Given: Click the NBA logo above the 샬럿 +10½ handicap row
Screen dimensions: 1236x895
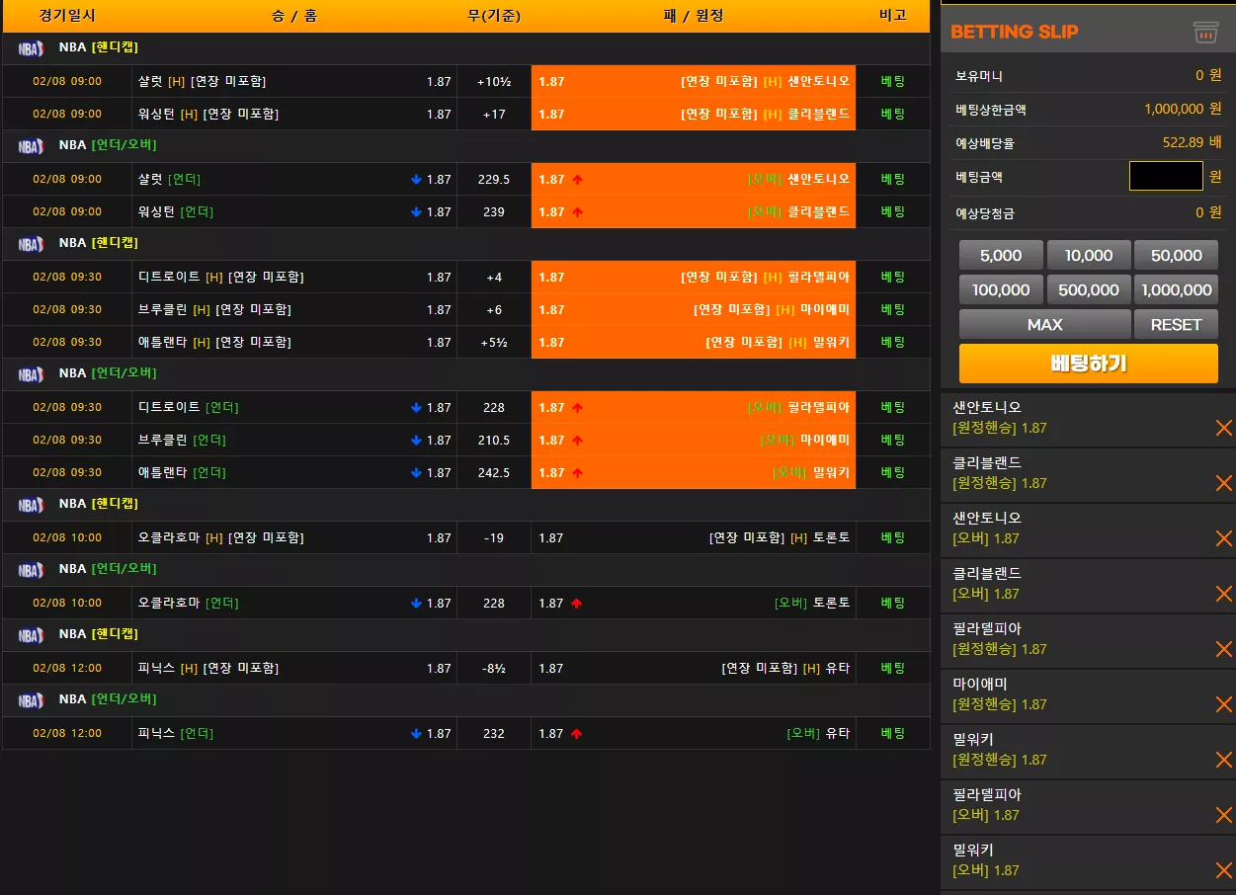Looking at the screenshot, I should 31,48.
